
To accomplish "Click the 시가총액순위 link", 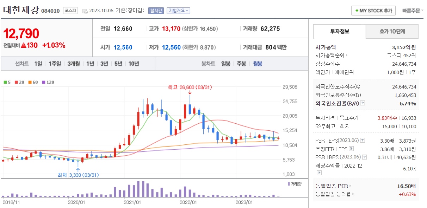I will [330, 55].
